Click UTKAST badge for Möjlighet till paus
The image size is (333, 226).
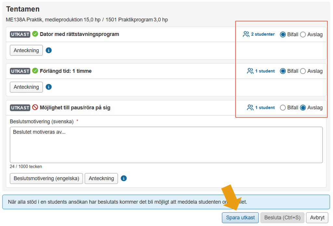pos(20,108)
